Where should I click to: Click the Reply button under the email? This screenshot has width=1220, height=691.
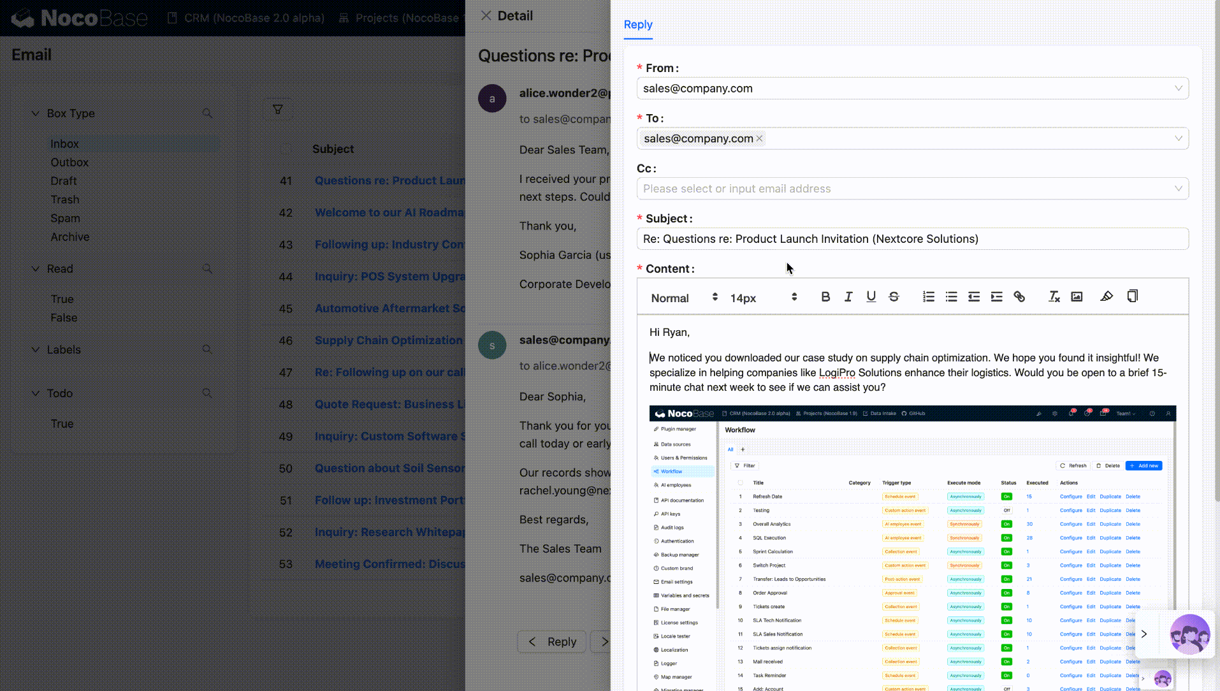(553, 641)
